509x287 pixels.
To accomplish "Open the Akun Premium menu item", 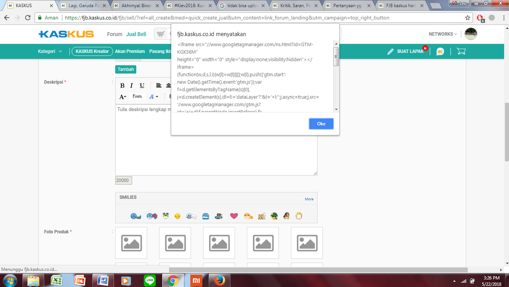I will (x=130, y=51).
